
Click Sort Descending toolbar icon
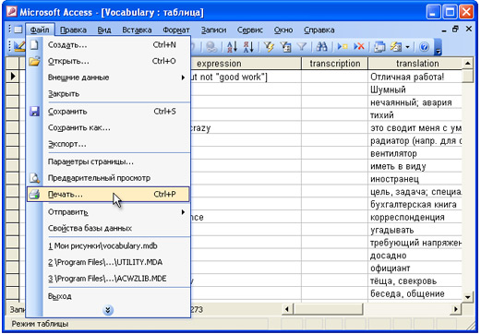point(248,47)
